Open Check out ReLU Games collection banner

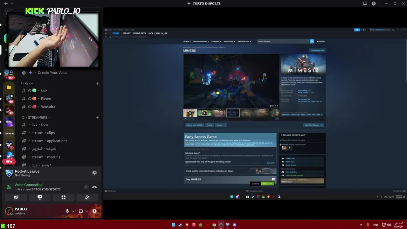[230, 171]
